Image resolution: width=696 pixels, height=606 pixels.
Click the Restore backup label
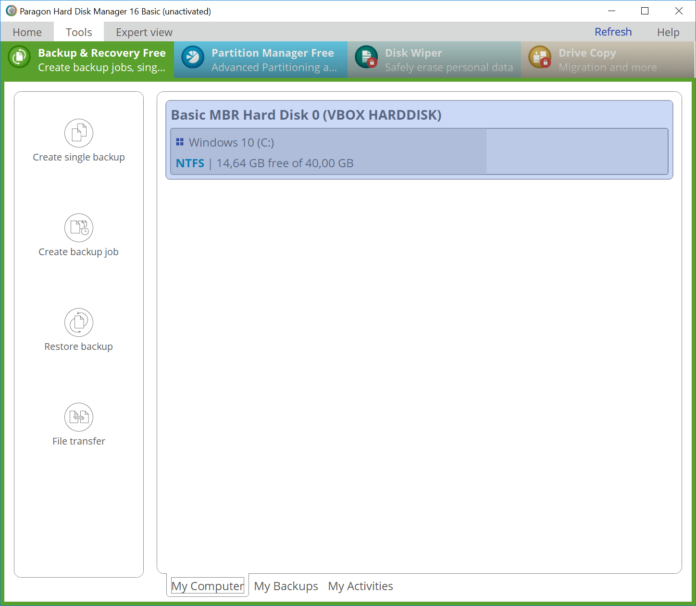pos(79,346)
